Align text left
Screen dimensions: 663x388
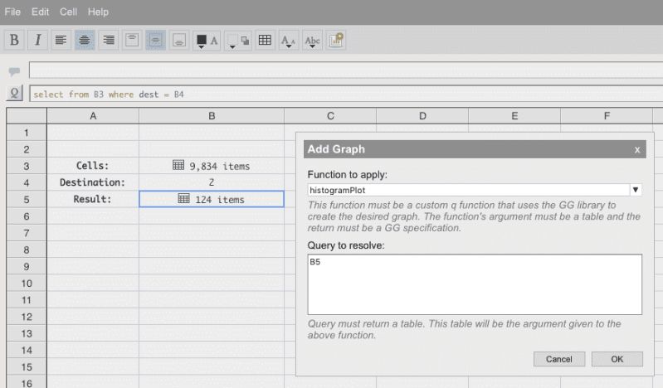point(61,40)
